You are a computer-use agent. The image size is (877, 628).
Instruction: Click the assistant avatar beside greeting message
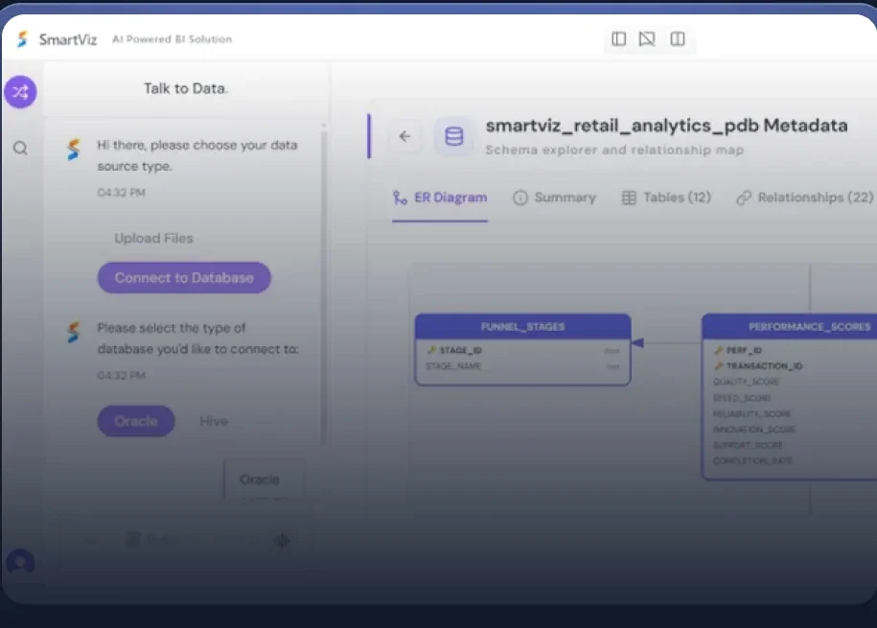pos(73,150)
